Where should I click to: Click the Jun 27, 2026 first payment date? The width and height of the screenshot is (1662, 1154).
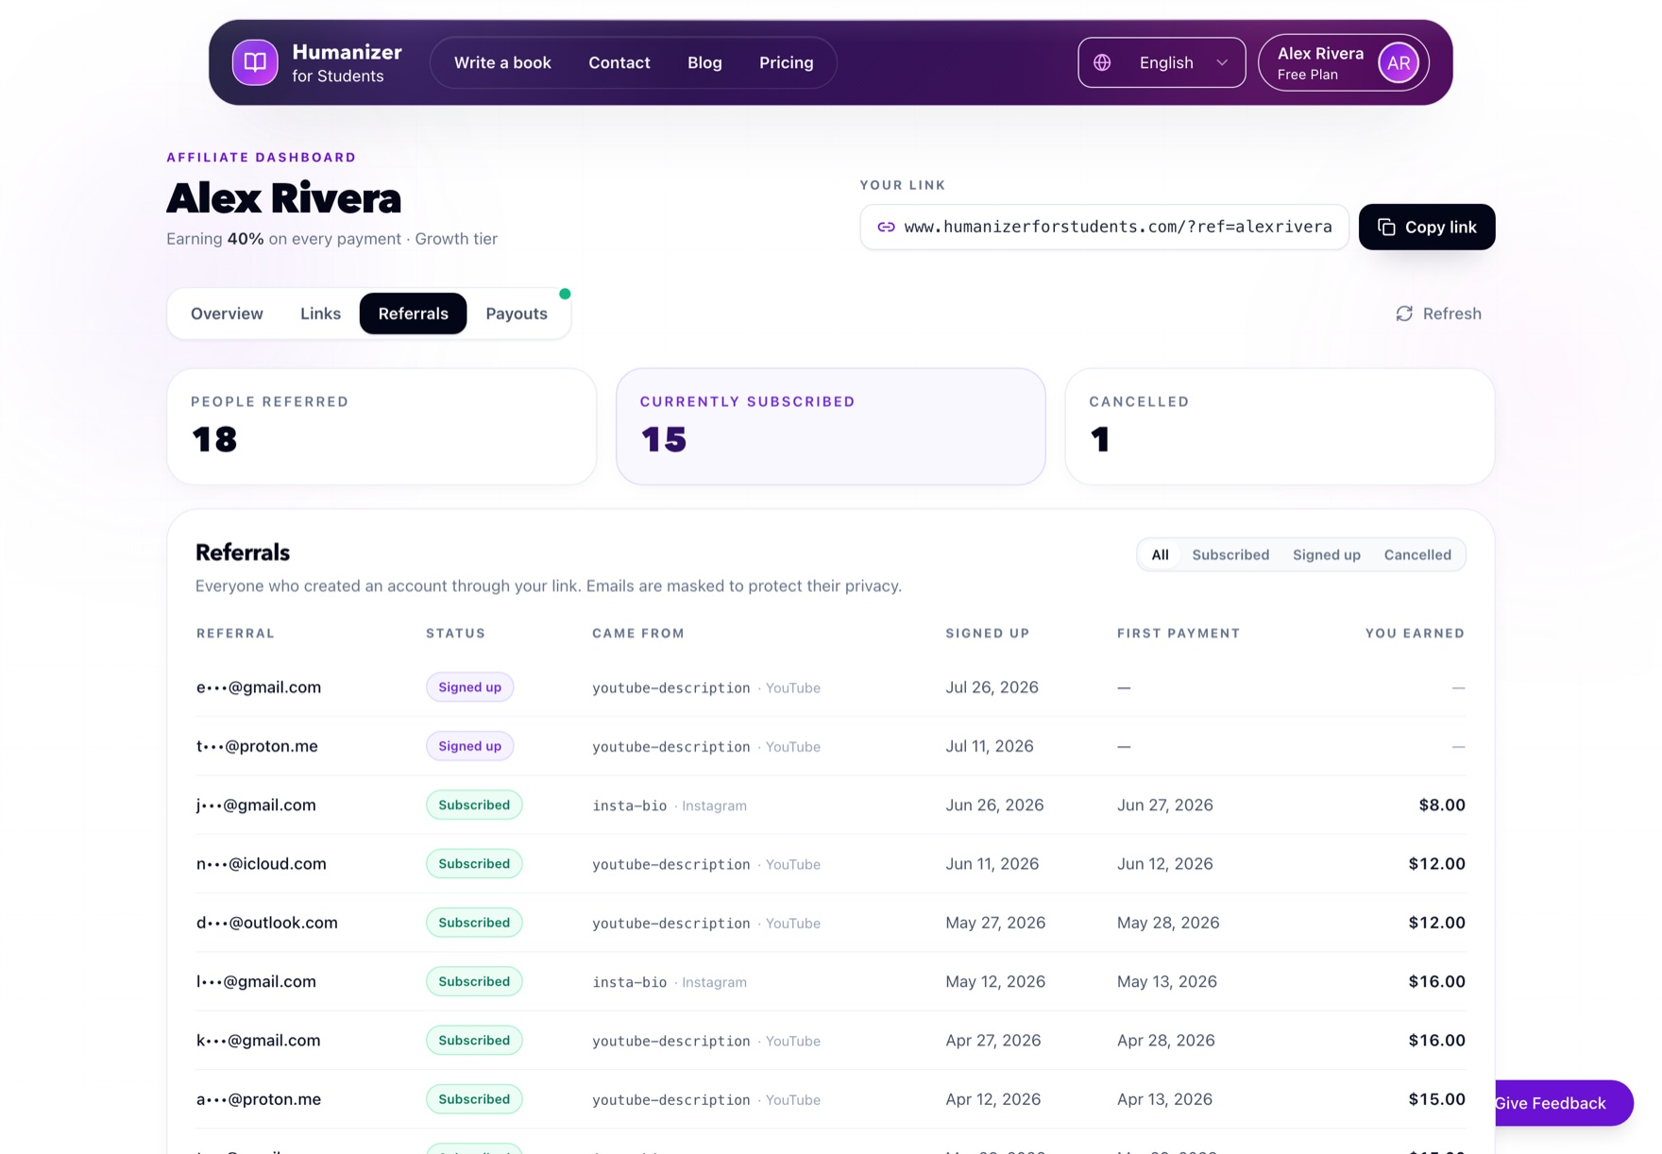[x=1165, y=805]
